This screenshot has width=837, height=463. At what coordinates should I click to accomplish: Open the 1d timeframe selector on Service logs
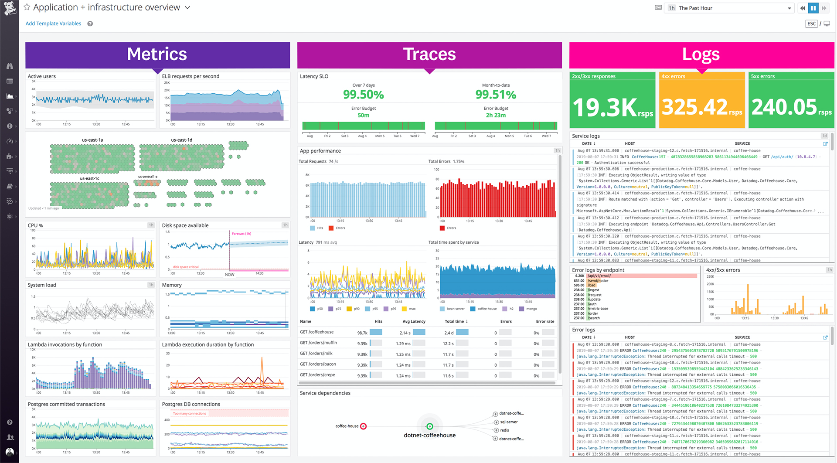[x=821, y=136]
